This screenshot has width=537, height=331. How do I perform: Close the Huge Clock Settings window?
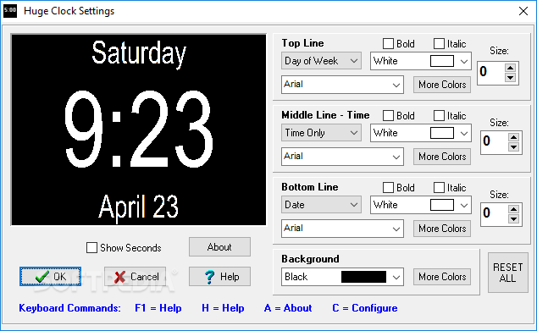coord(523,11)
